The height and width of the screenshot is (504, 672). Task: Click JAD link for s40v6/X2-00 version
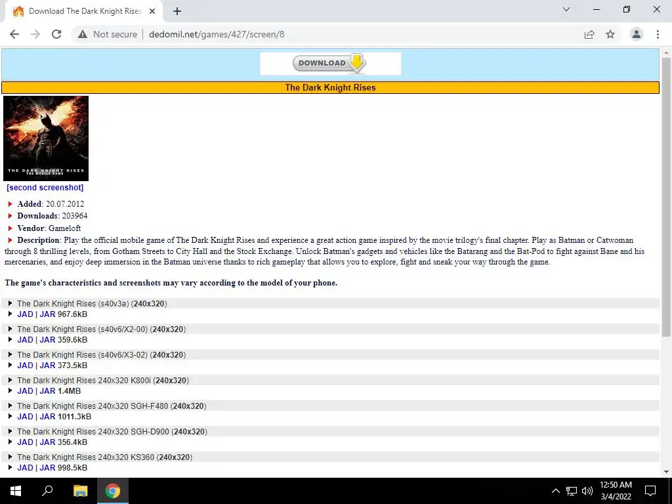tap(25, 340)
